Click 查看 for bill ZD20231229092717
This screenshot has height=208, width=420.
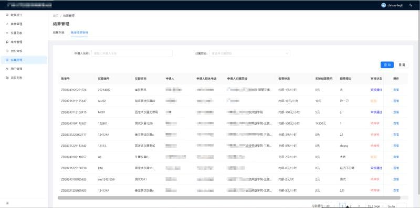[396, 135]
